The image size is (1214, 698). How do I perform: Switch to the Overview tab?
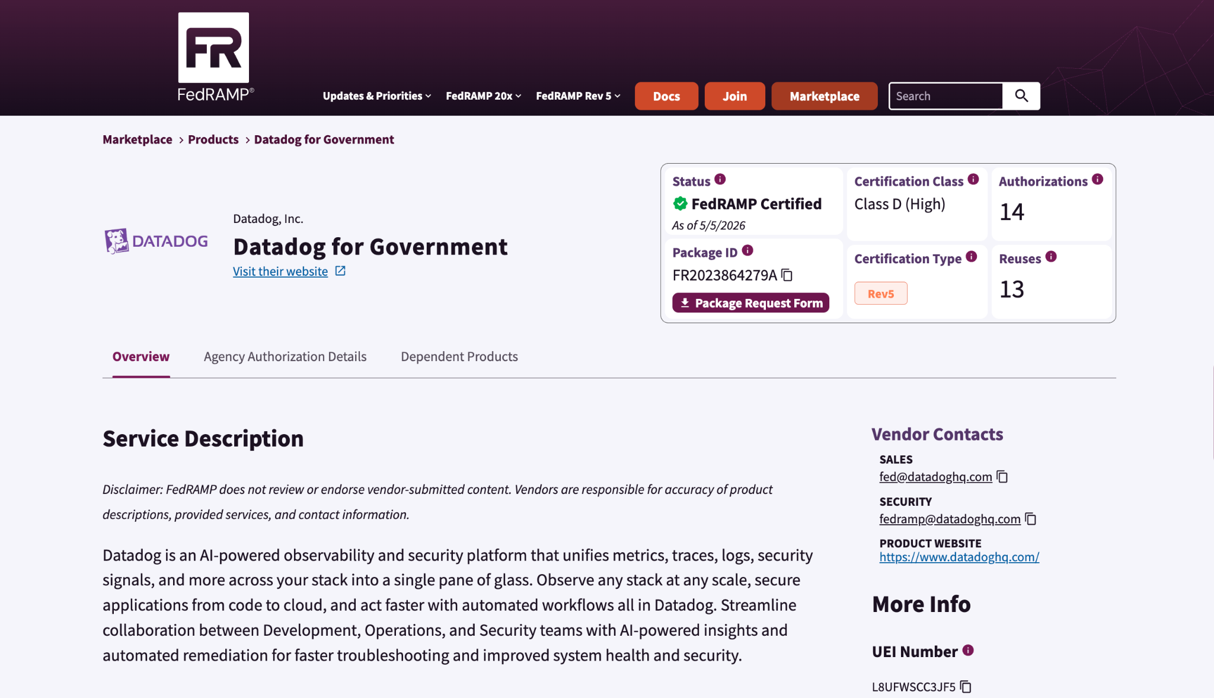tap(141, 356)
